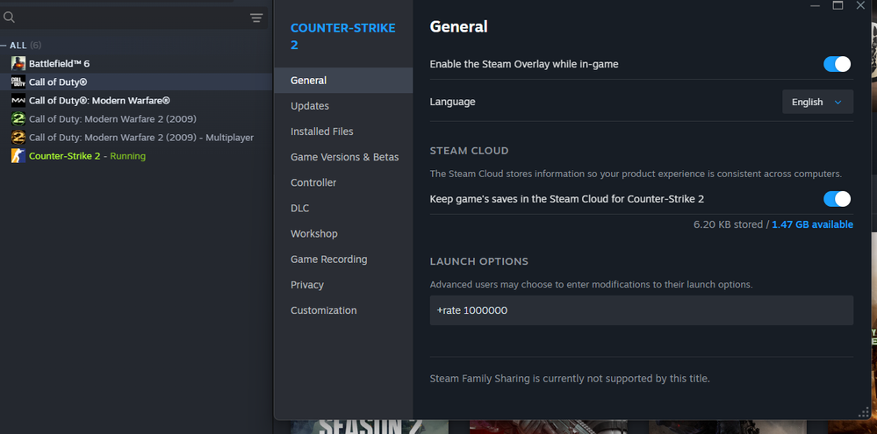The image size is (877, 434).
Task: Click the launch options text field
Action: pyautogui.click(x=642, y=310)
